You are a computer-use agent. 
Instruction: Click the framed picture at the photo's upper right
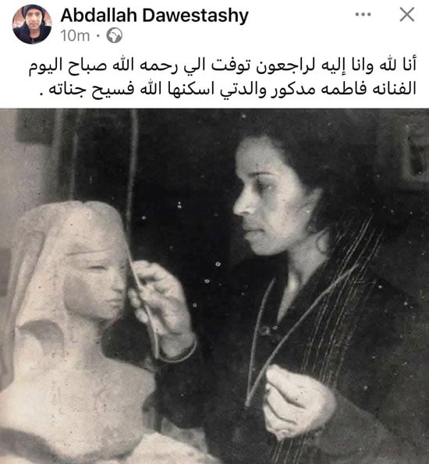(x=415, y=150)
